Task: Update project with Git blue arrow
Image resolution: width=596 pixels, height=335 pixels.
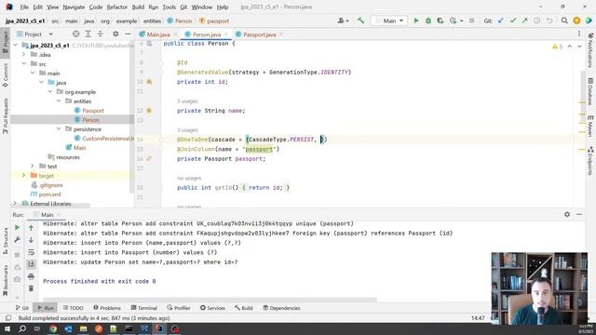Action: 501,20
